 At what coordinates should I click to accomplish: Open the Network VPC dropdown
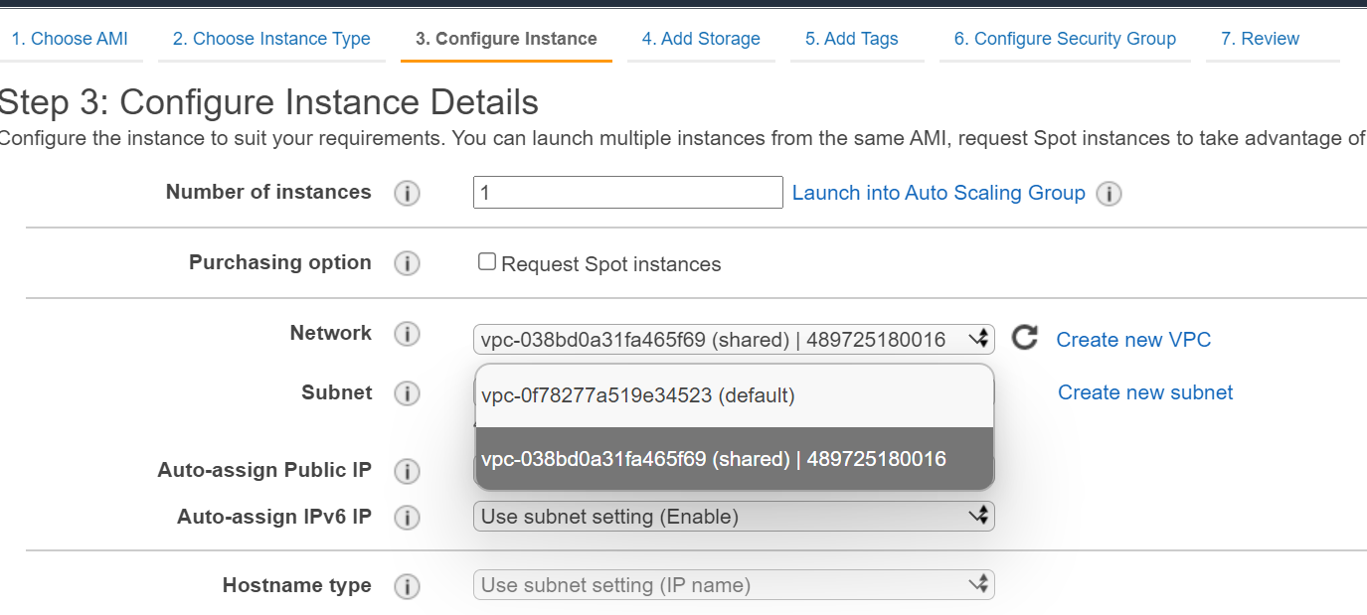[x=734, y=340]
